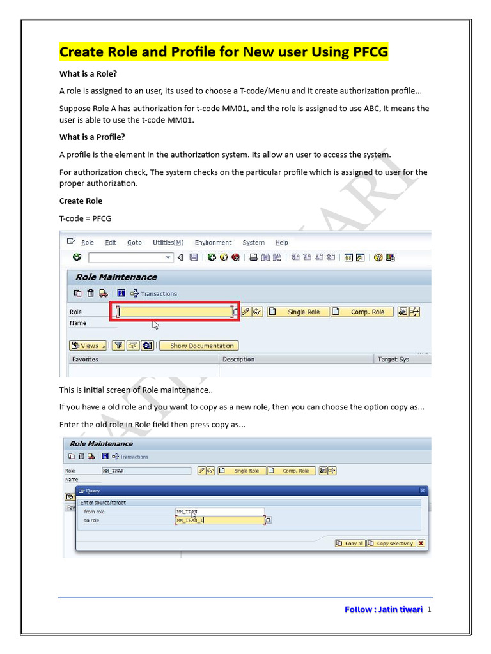The height and width of the screenshot is (654, 491).
Task: Open the Role menu in the menu bar
Action: coord(87,242)
